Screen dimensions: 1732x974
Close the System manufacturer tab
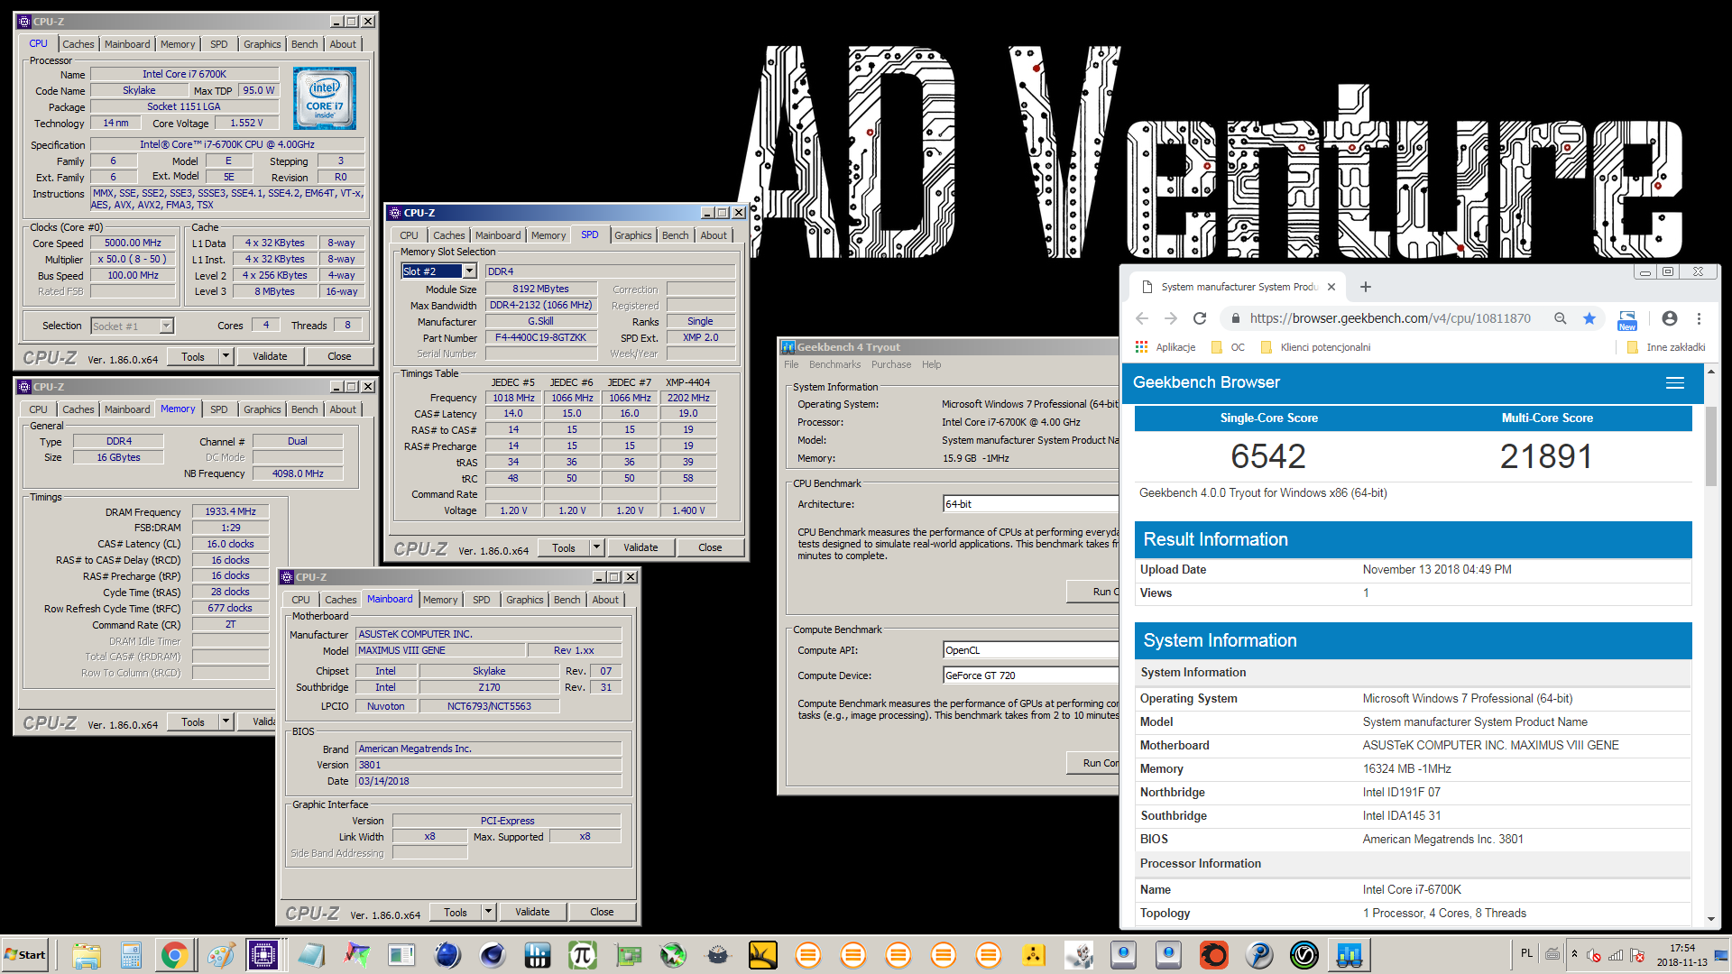coord(1331,287)
